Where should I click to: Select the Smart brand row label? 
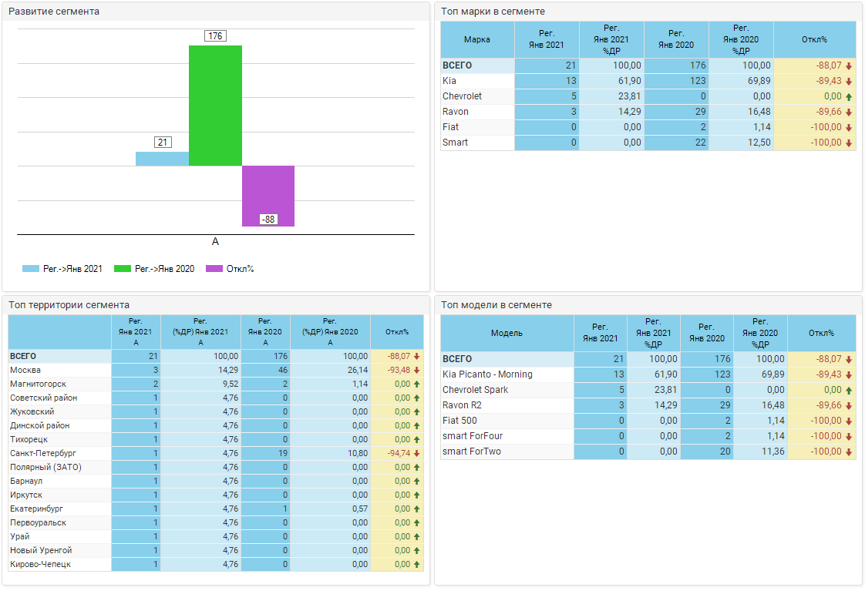pyautogui.click(x=455, y=143)
